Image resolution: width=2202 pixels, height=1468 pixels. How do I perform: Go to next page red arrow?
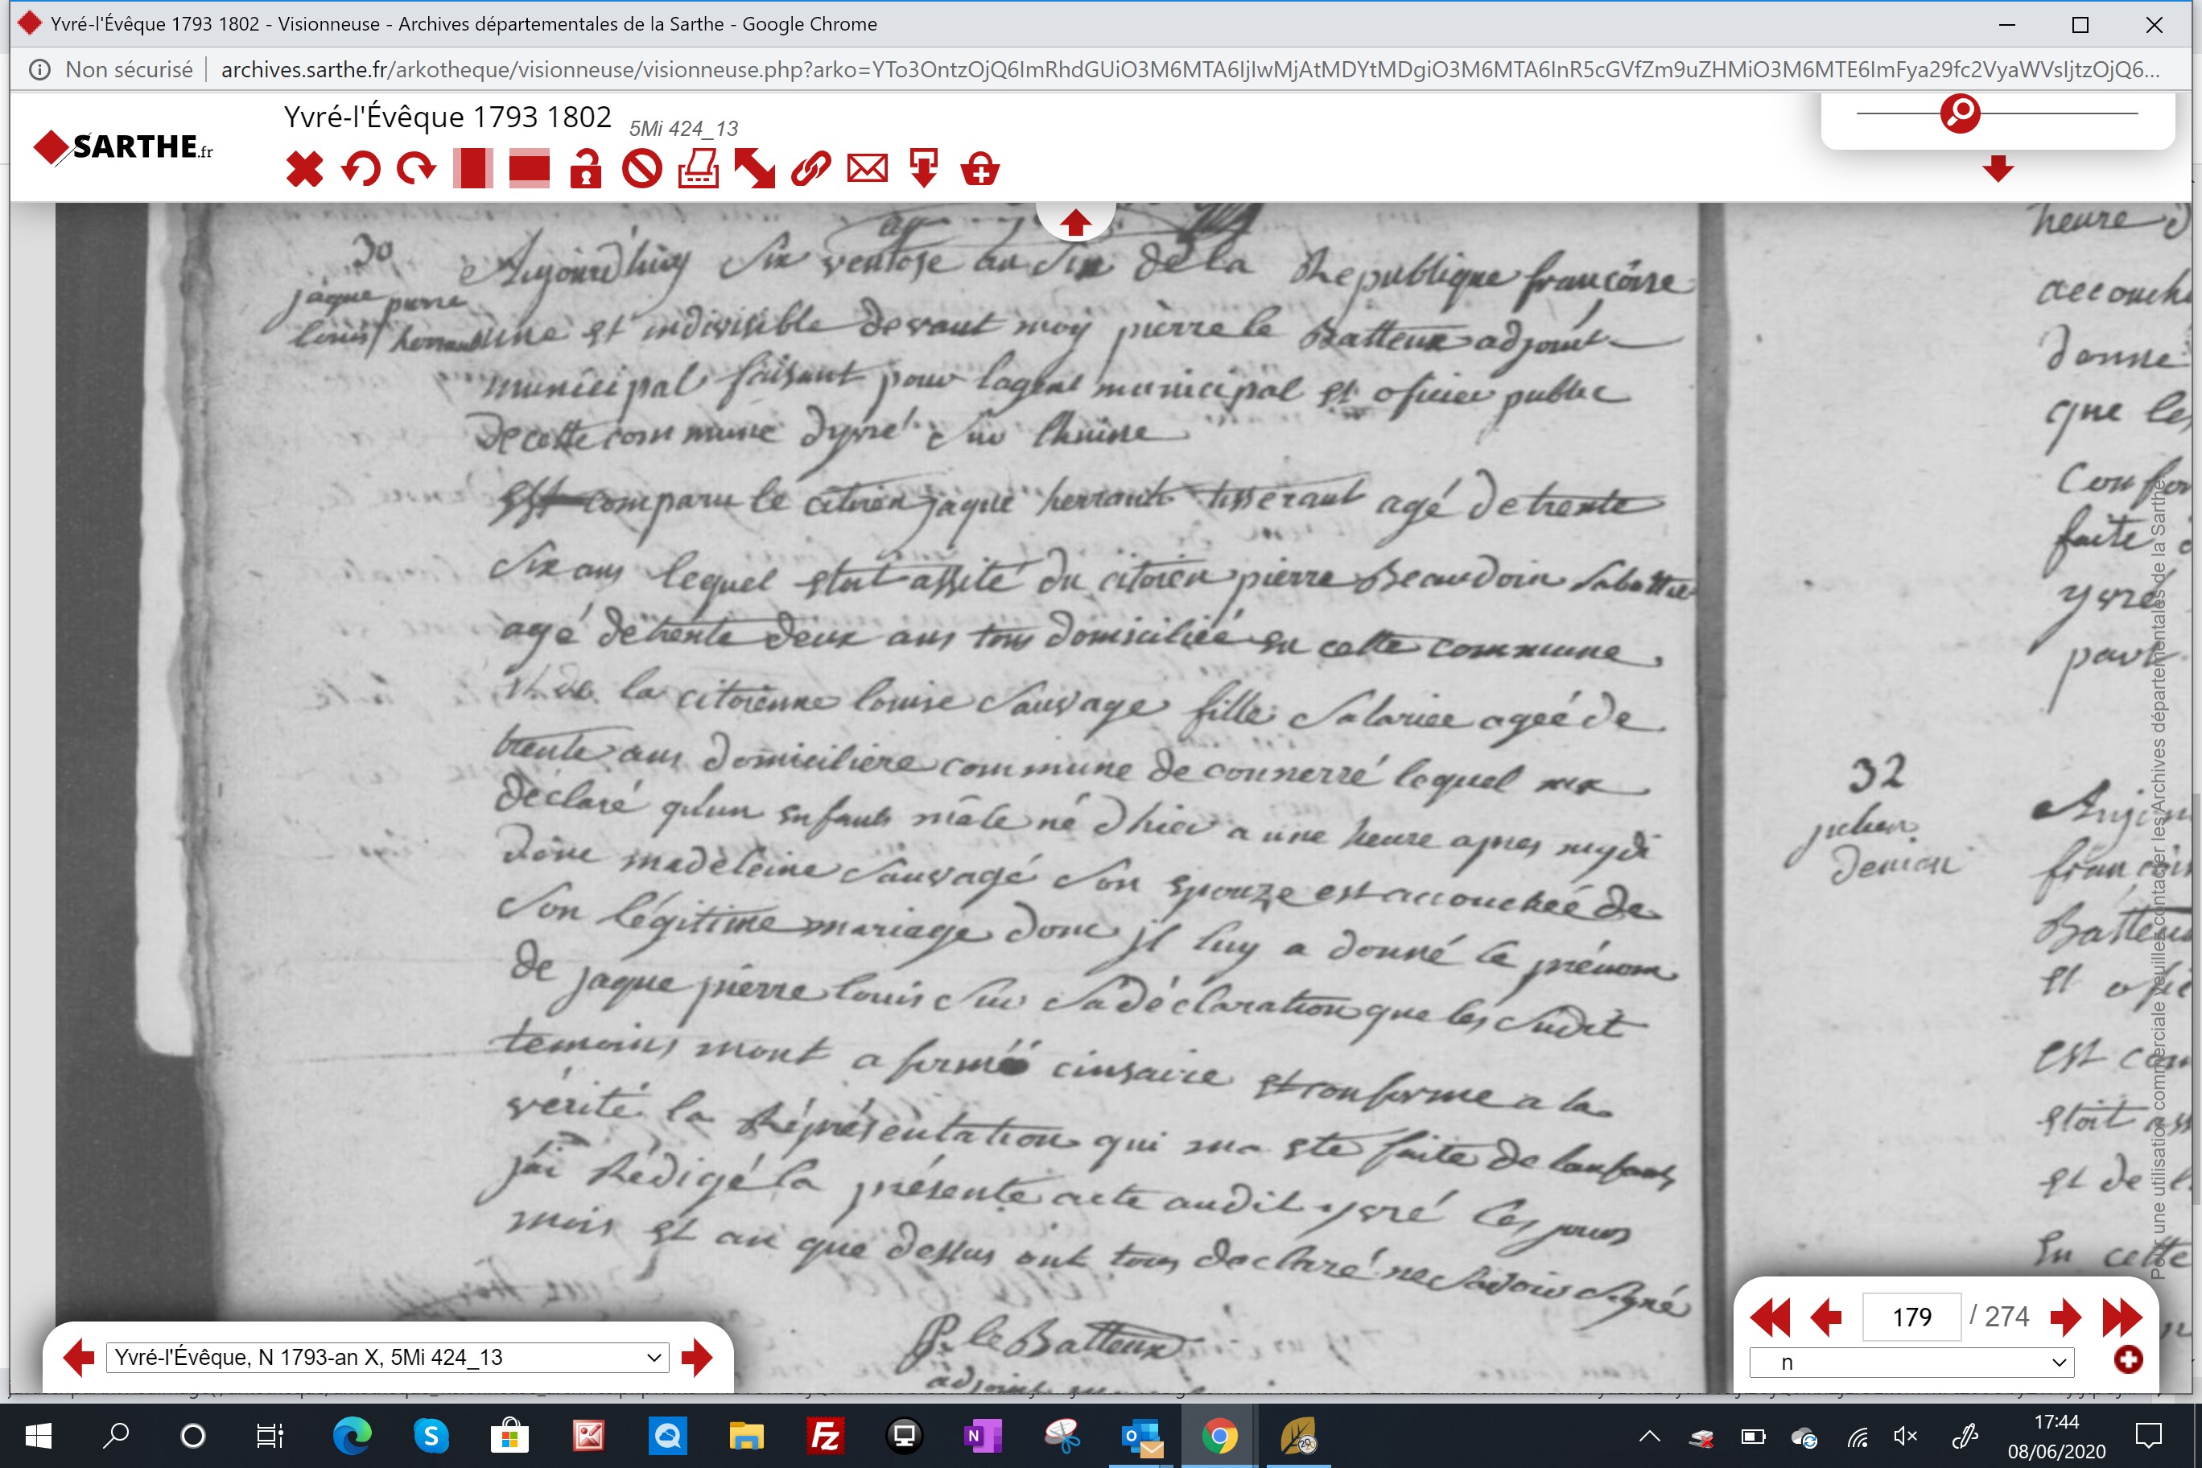coord(2064,1317)
